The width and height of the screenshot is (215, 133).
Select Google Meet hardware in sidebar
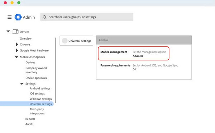[x=34, y=50]
